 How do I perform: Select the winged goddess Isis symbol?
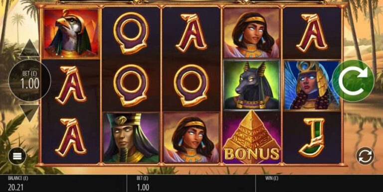pos(312,86)
